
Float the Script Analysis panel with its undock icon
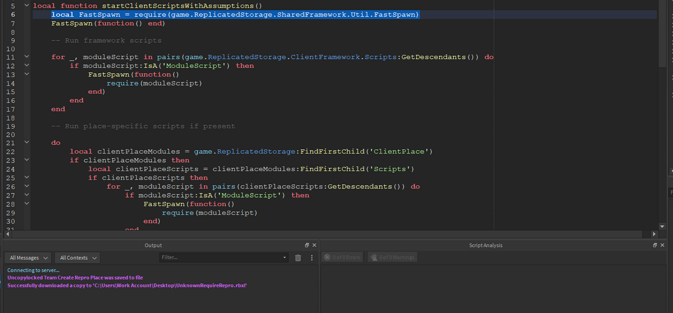pos(654,245)
